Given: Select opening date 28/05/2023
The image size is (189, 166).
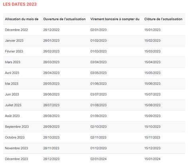Looking at the screenshot, I should [51, 84].
